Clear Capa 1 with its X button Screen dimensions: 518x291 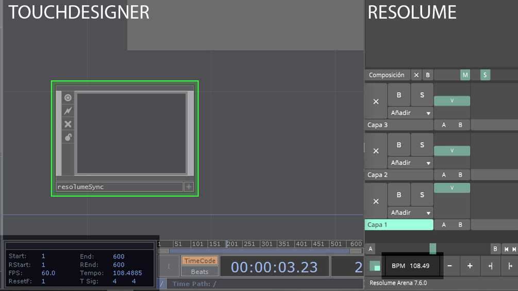(376, 201)
